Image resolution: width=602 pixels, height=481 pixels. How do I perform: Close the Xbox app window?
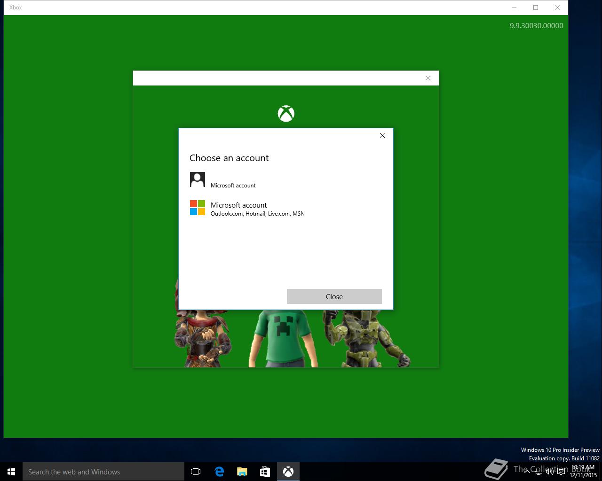click(x=557, y=8)
